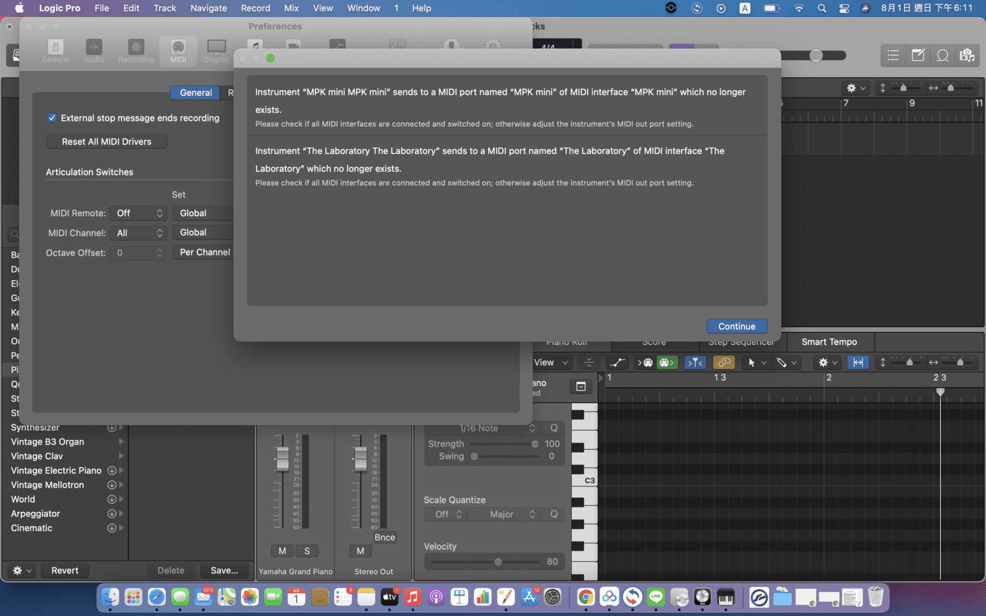
Task: Solo the Yamaha Grand Piano channel strip
Action: point(307,551)
